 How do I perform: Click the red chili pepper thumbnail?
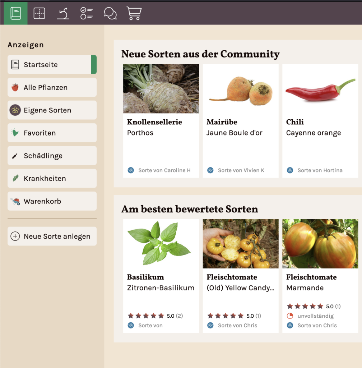320,89
